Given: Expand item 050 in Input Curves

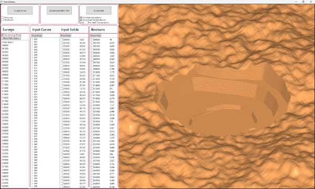Looking at the screenshot, I should tap(33, 170).
